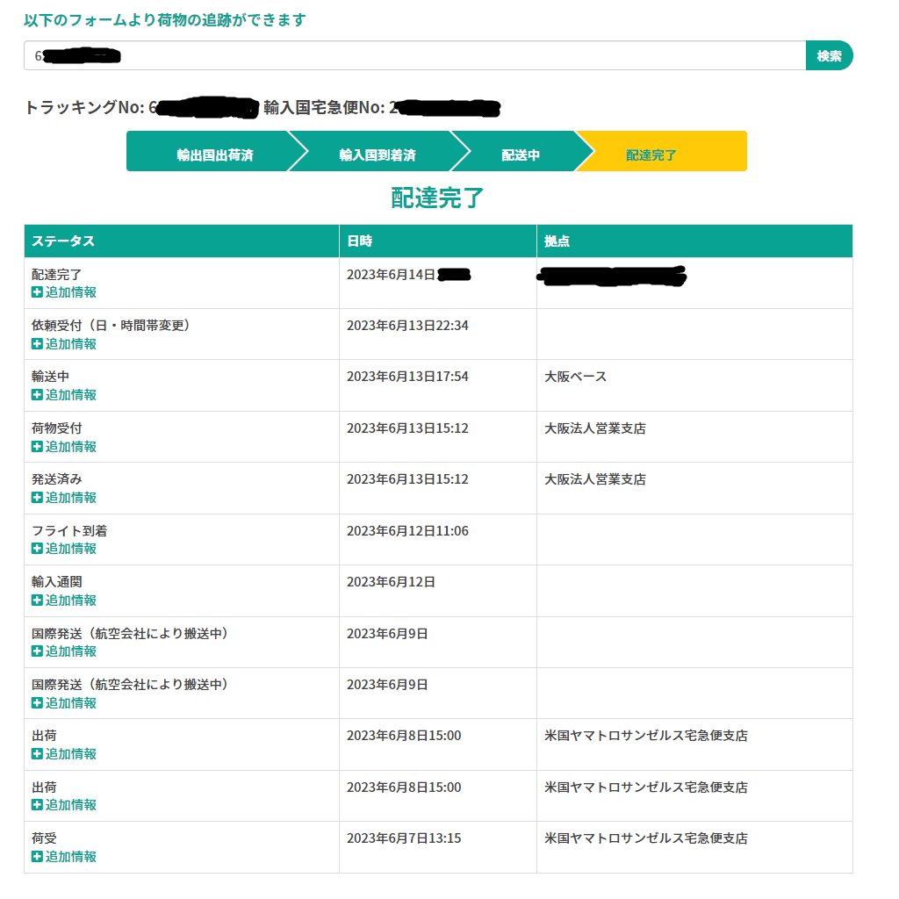899x899 pixels.
Task: Click the 荷受 status text
Action: click(x=44, y=838)
